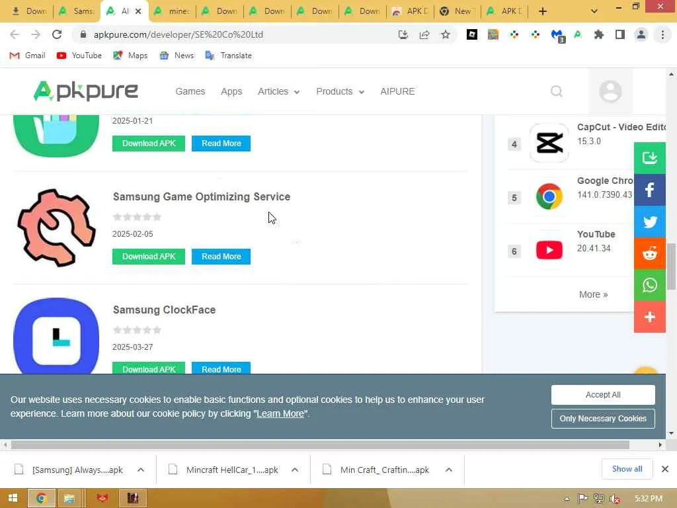Open the site search magnifier icon
The image size is (677, 508).
tap(557, 91)
